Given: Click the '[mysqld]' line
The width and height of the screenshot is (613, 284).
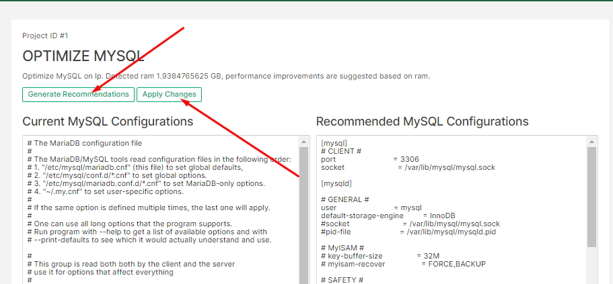Looking at the screenshot, I should pyautogui.click(x=336, y=183).
